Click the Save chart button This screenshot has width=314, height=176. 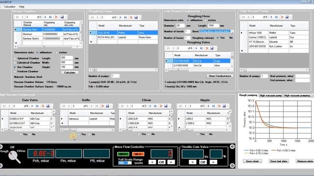point(252,161)
